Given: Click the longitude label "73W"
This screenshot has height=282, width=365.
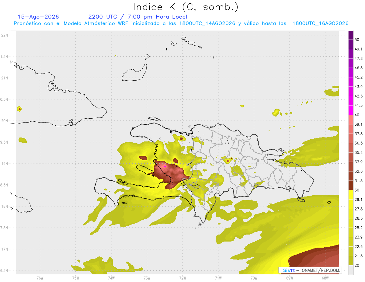Looking at the screenshot, I should (x=147, y=278).
